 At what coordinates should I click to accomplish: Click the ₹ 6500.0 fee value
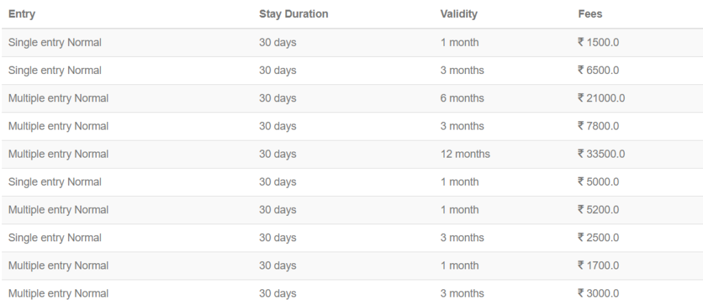pyautogui.click(x=599, y=71)
